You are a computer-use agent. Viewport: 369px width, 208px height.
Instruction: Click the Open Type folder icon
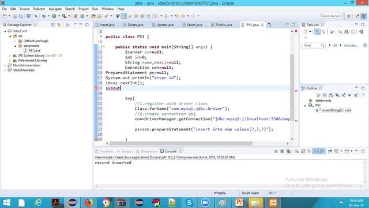93,16
